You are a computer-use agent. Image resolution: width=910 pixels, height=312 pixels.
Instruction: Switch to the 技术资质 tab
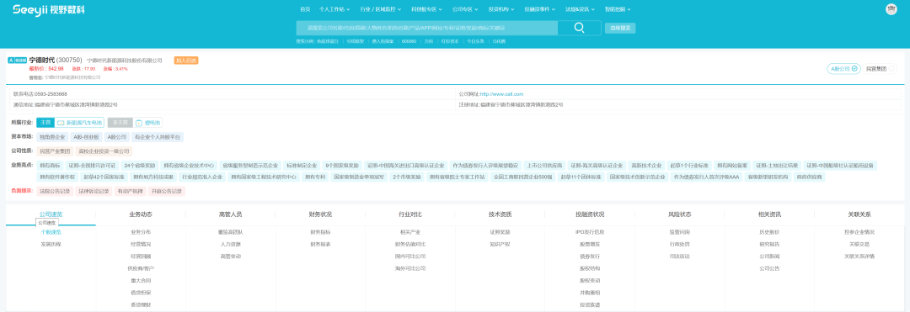click(500, 214)
